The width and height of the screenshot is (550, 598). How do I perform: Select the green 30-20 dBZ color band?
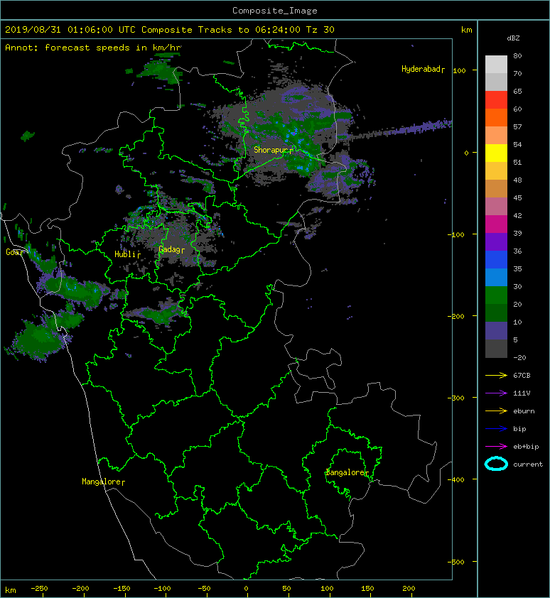coord(496,295)
